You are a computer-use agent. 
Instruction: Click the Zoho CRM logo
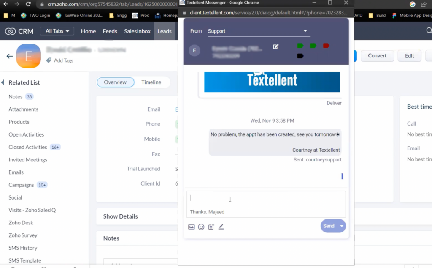pos(19,31)
